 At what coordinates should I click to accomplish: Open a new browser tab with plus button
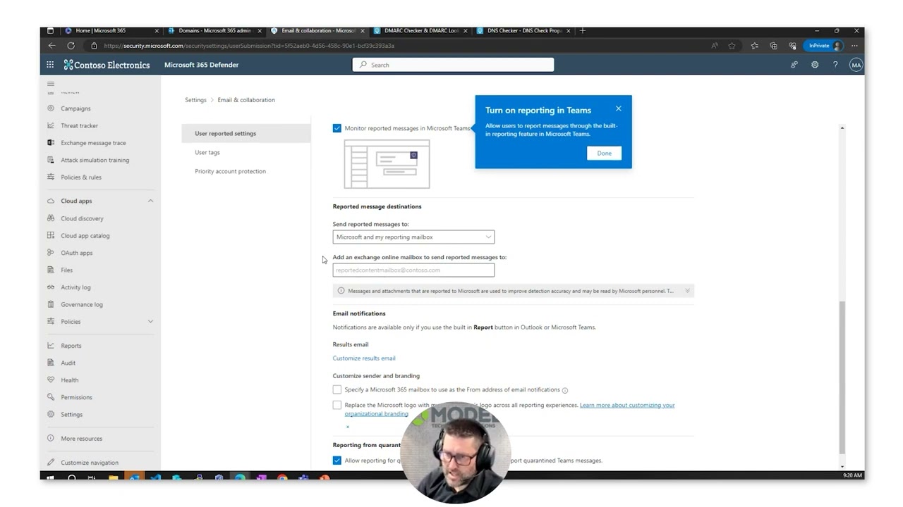(582, 31)
